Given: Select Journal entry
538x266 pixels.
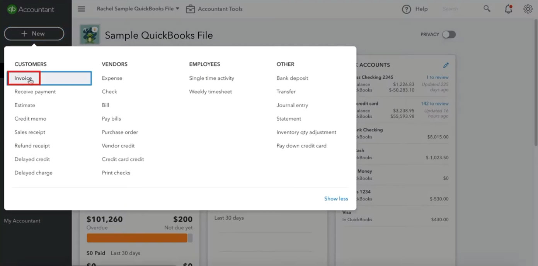Looking at the screenshot, I should click(292, 105).
